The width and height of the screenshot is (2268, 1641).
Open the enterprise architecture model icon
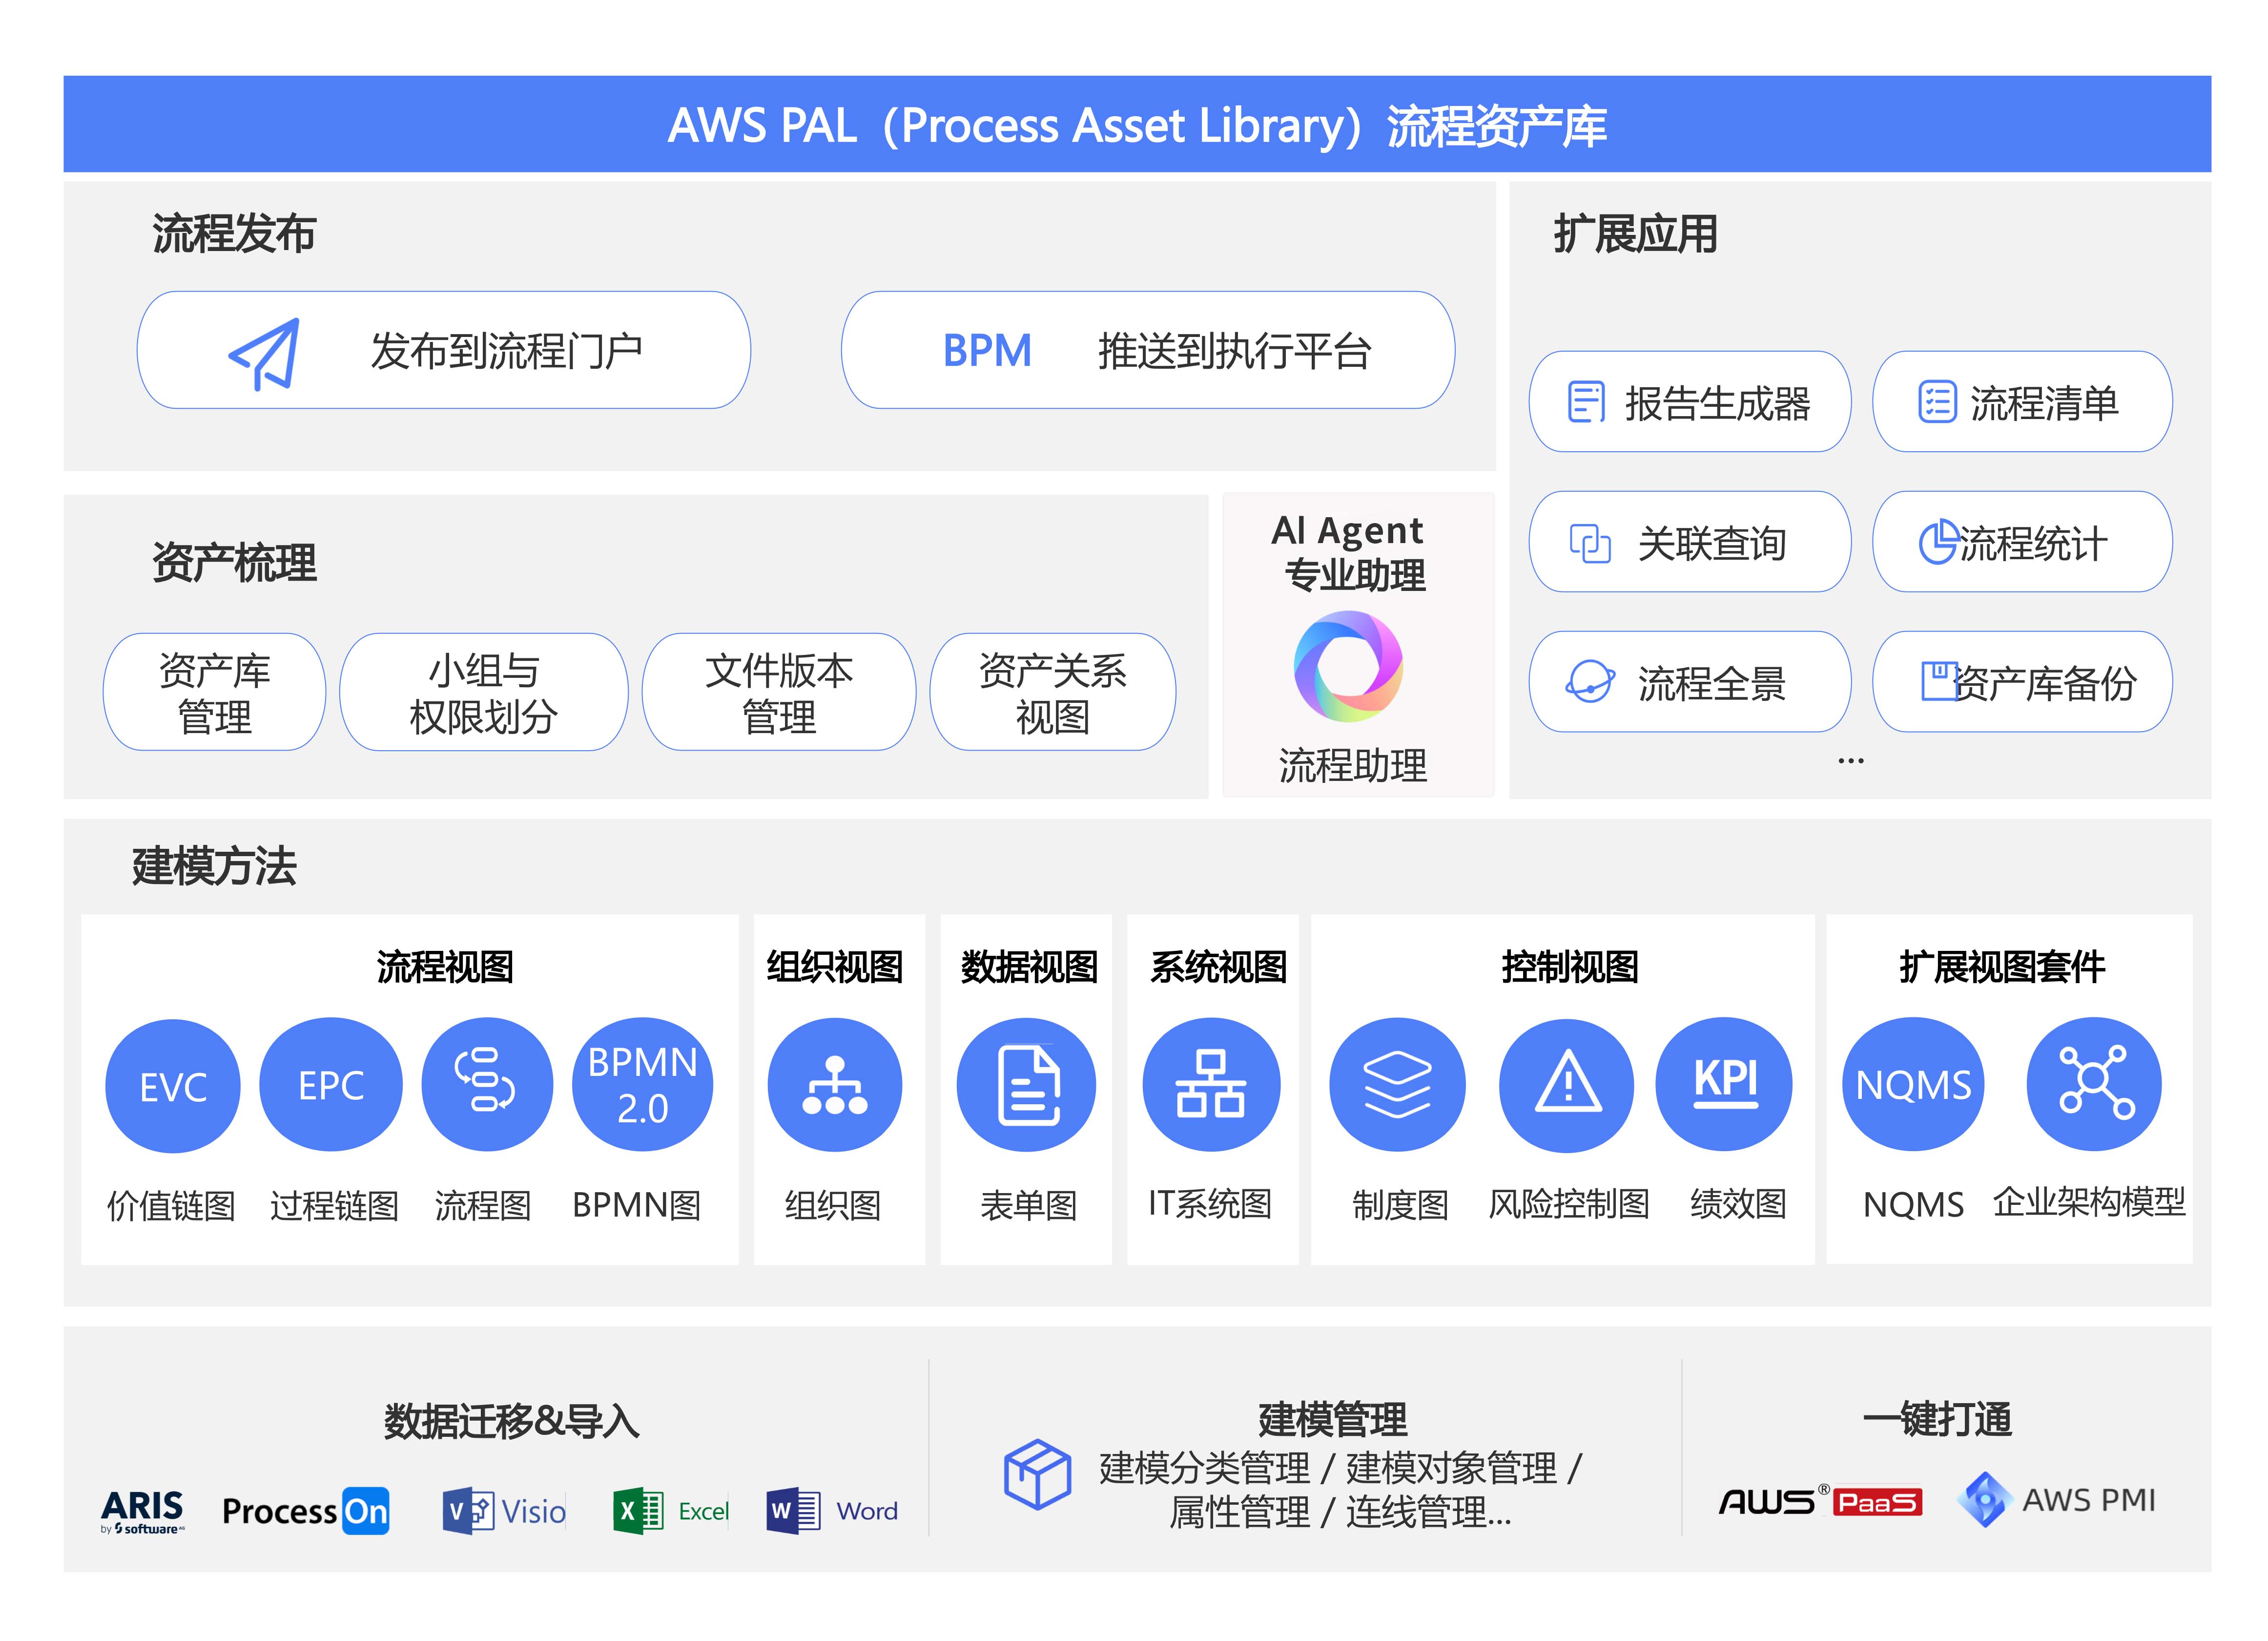2094,1085
